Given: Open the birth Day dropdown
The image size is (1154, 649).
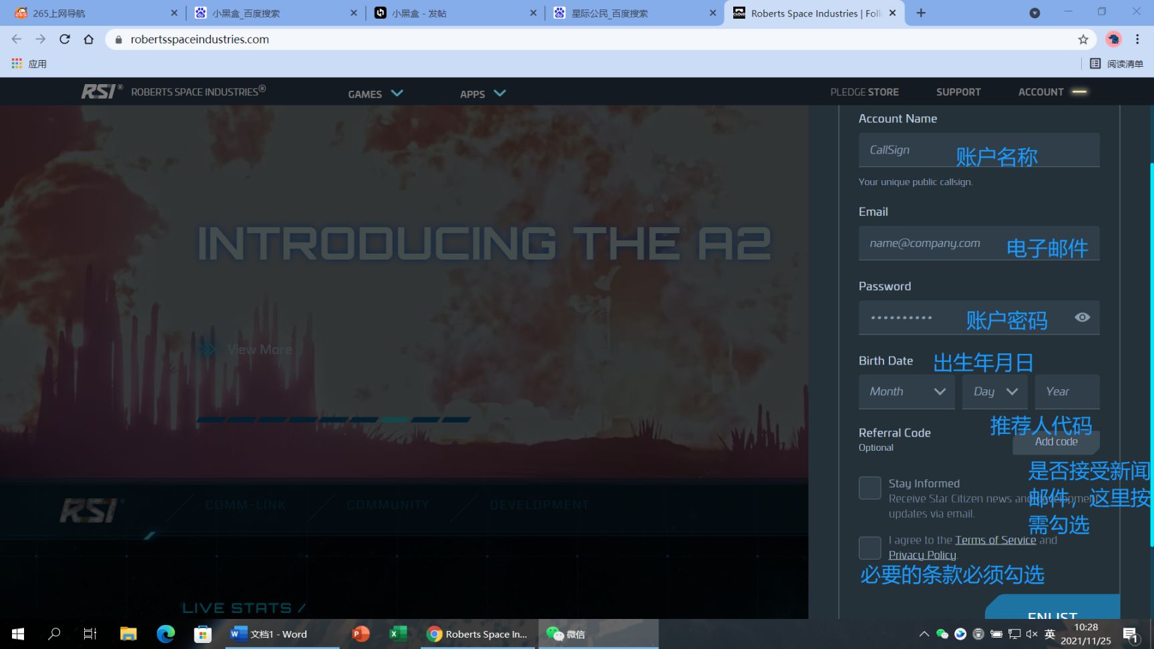Looking at the screenshot, I should (995, 392).
